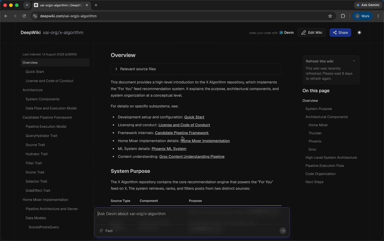Viewport: 384px width, 241px height.
Task: Follow Grox Content Understanding Pipeline link
Action: (192, 157)
